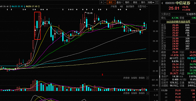Viewport: 196px width, 101px height.
Task: Open DK点自动提示涨跌信号 link
Action: click(x=178, y=22)
